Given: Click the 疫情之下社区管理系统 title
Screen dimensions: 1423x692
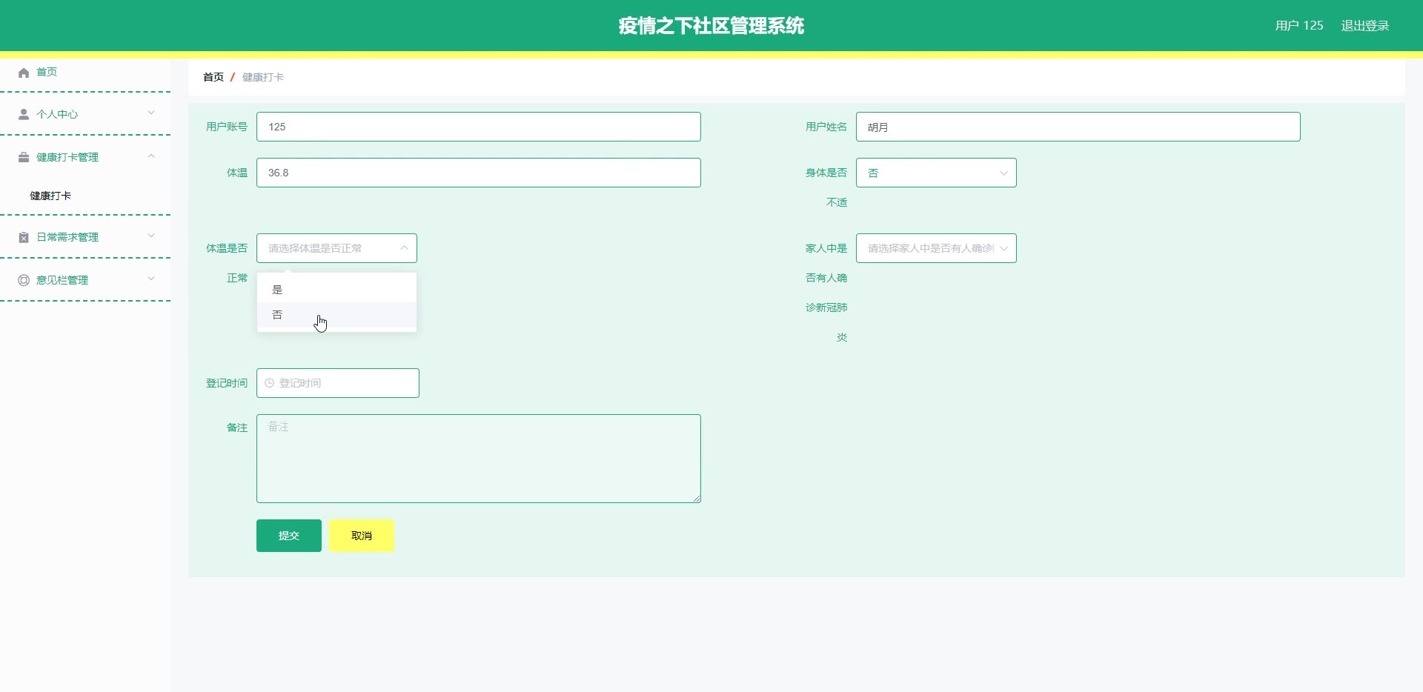Looking at the screenshot, I should click(711, 26).
